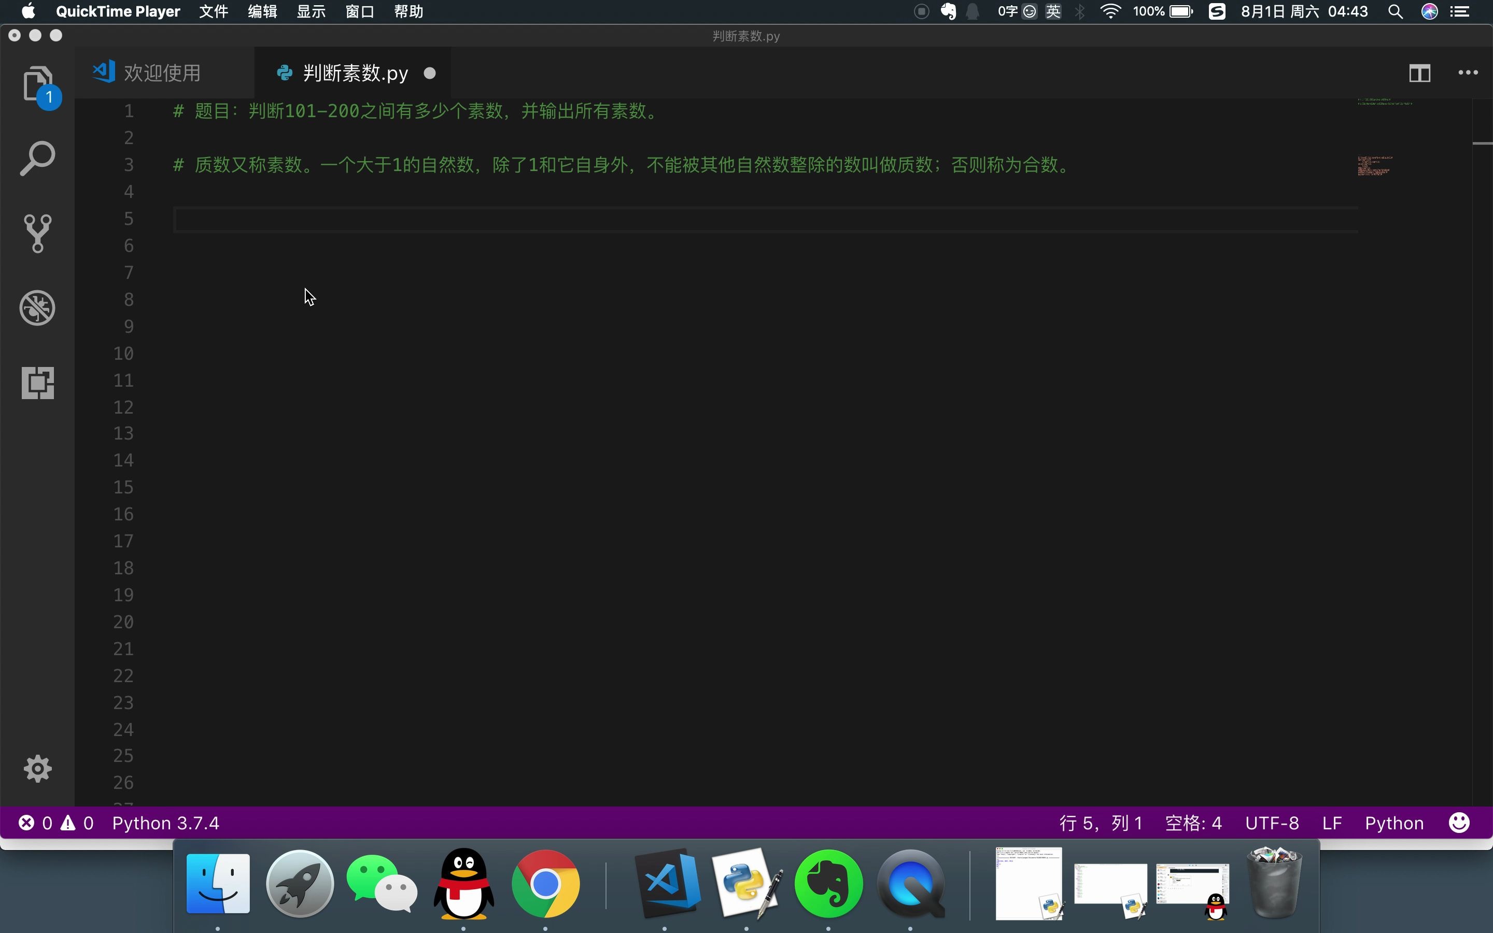The height and width of the screenshot is (933, 1493).
Task: Open battery 100% status menu
Action: (1163, 12)
